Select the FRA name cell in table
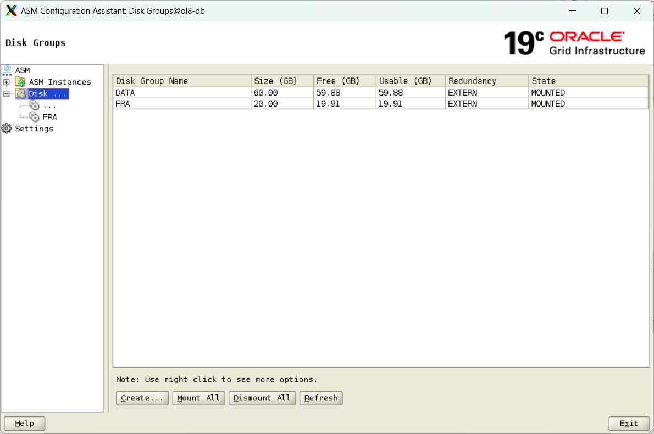This screenshot has height=434, width=654. click(182, 103)
